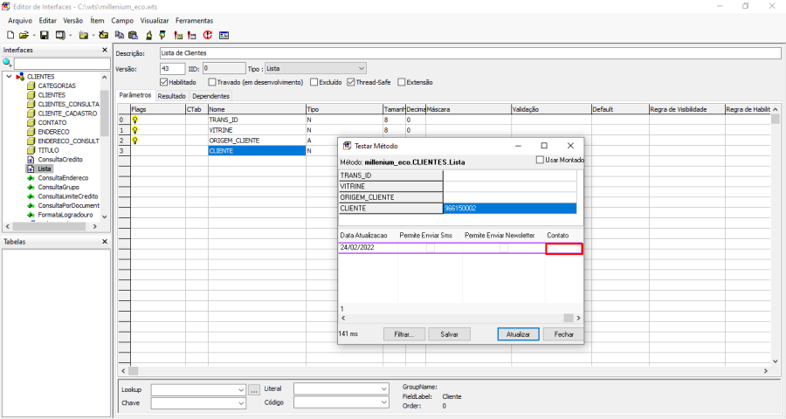Click the Salvar button in Testar Método
786x419 pixels.
click(x=449, y=334)
